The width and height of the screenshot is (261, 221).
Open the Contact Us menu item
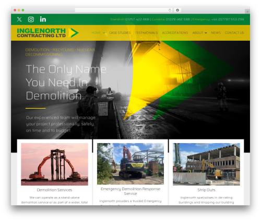234,33
